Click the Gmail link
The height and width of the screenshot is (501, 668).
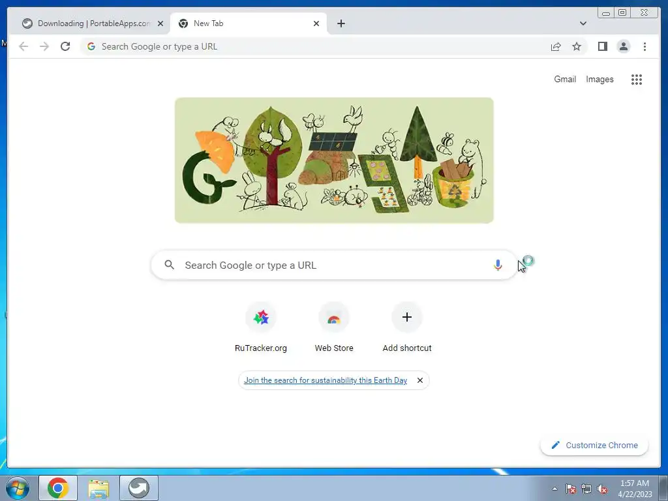pos(565,79)
